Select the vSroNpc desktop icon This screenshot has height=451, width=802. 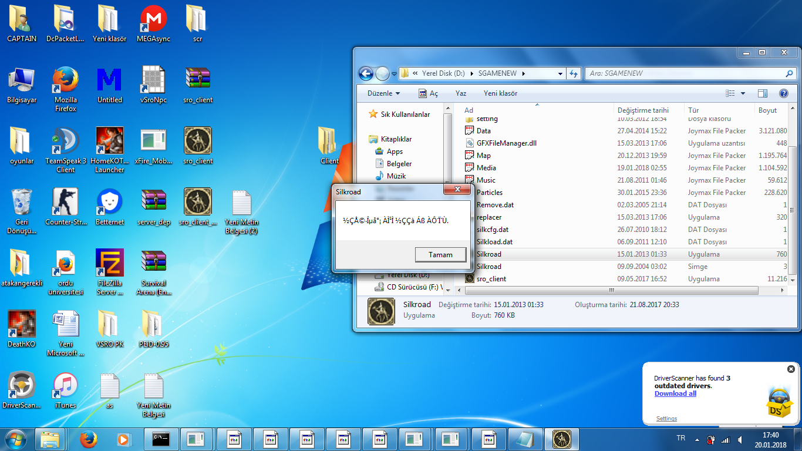click(154, 85)
